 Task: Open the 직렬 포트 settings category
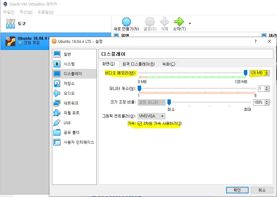[x=74, y=113]
